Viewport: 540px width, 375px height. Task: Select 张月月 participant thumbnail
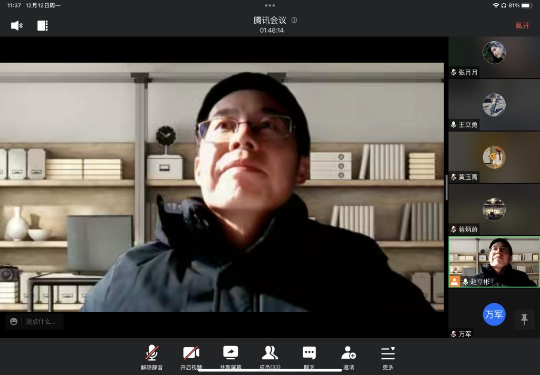point(494,57)
